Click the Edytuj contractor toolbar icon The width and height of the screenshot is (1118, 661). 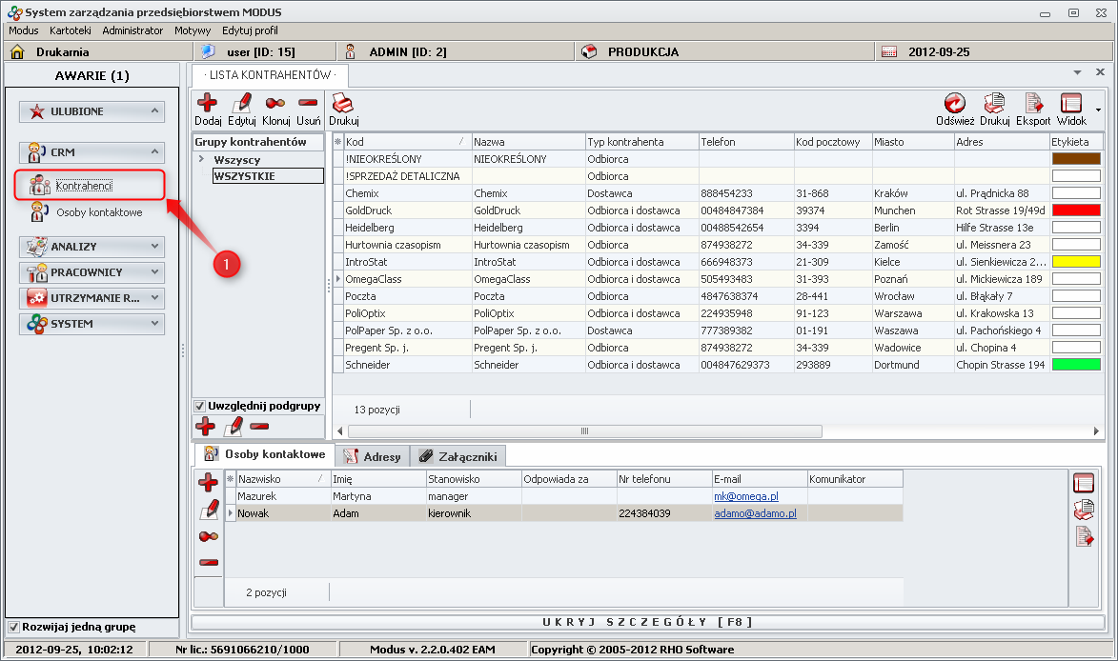tap(242, 103)
